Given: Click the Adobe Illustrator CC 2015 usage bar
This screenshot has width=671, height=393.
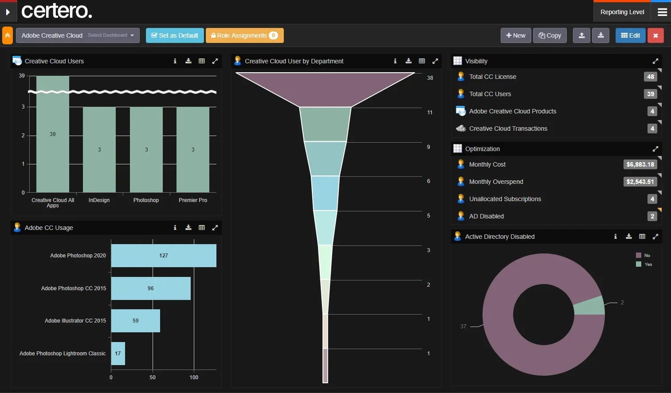Looking at the screenshot, I should pos(135,321).
